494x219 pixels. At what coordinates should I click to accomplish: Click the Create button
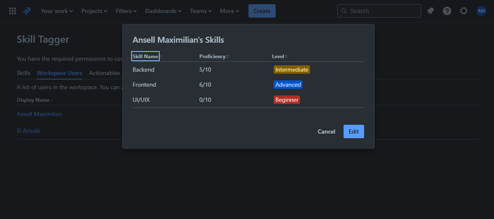point(262,11)
